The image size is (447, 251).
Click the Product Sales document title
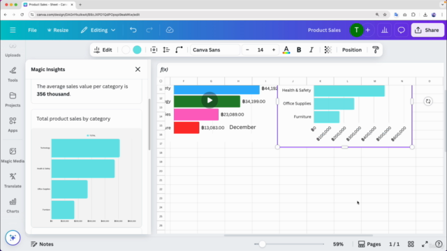324,30
